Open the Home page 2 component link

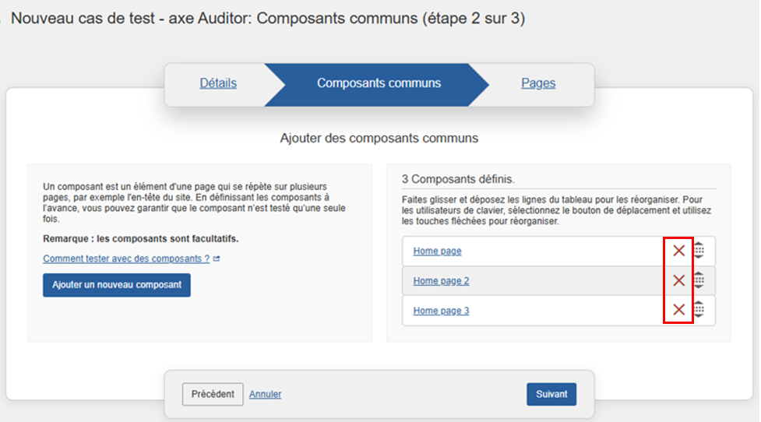[x=441, y=280]
